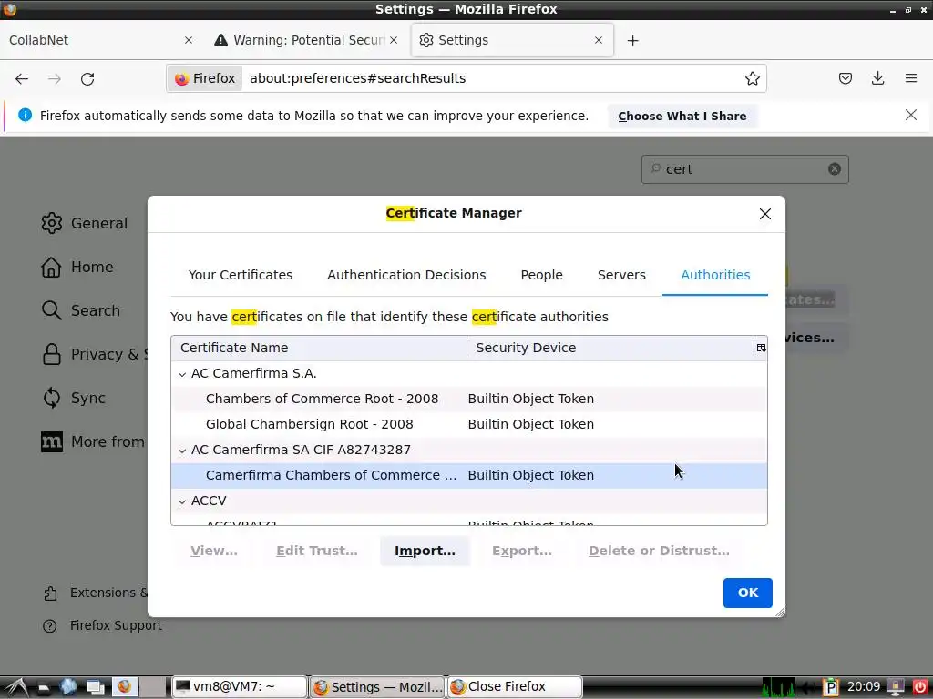
Task: Sort by Security Device column header
Action: pyautogui.click(x=610, y=348)
